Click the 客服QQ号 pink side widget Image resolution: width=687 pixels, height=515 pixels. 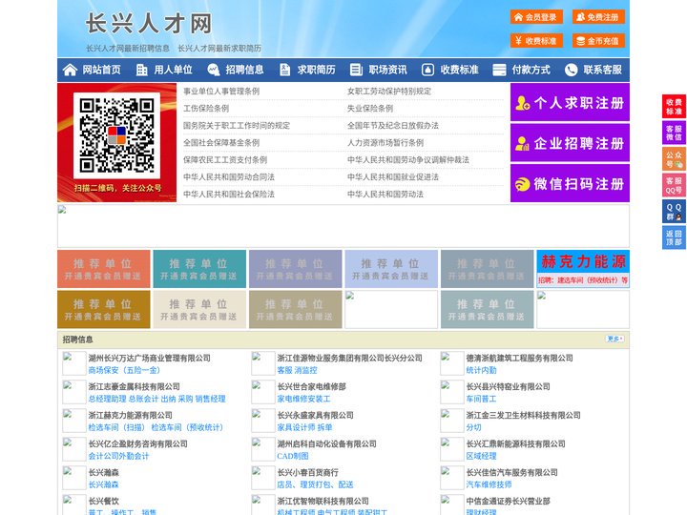pyautogui.click(x=674, y=185)
